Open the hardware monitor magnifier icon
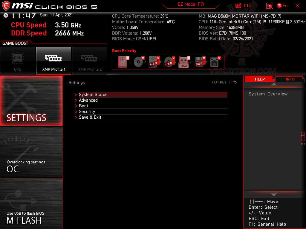 (269, 6)
